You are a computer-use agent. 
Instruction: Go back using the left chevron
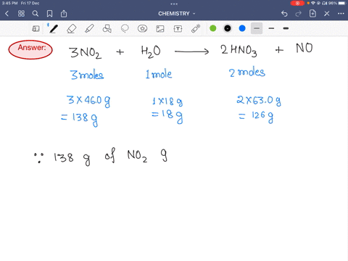[7, 14]
